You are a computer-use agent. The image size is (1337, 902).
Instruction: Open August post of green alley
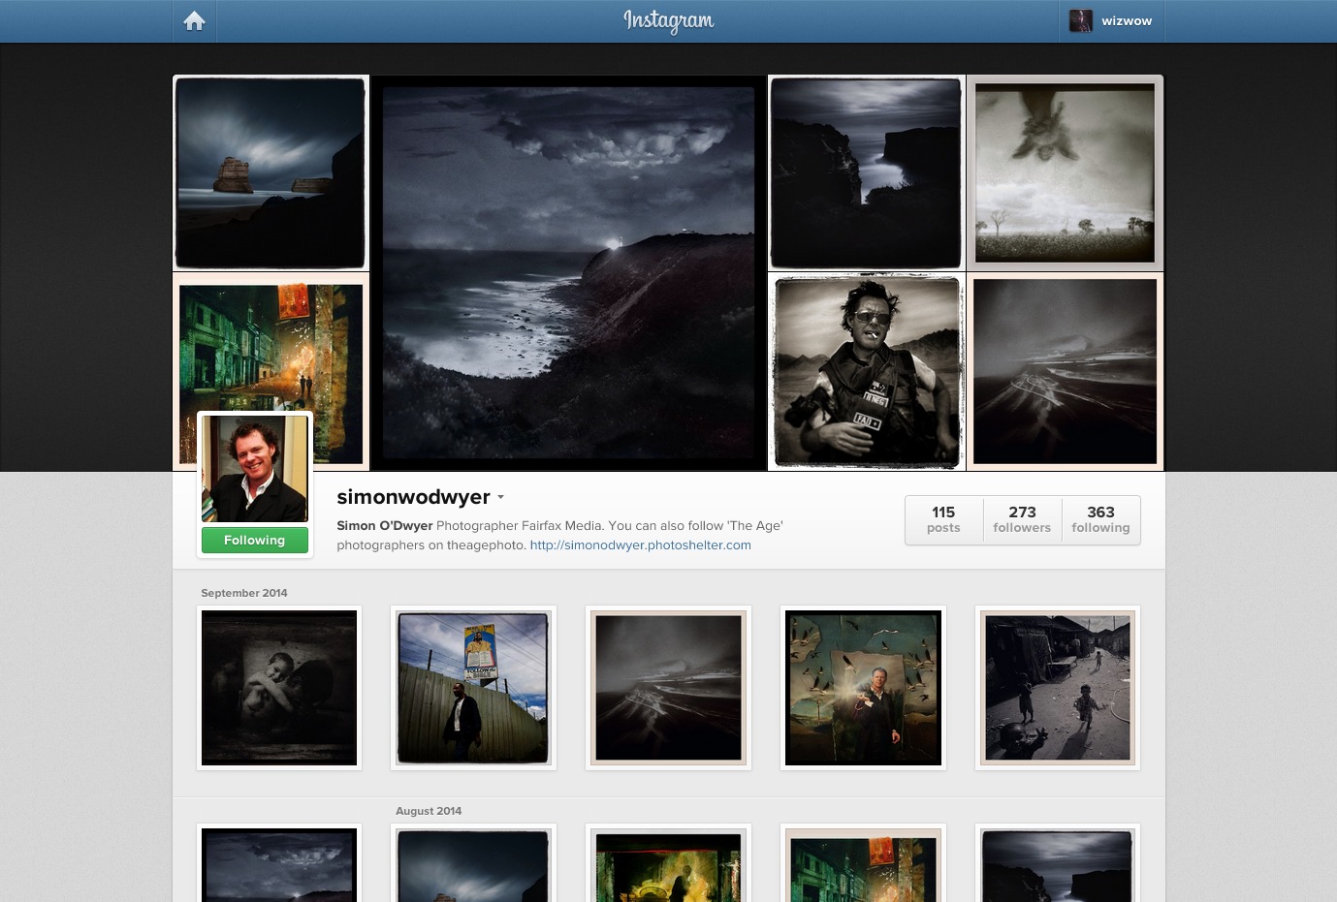click(863, 863)
